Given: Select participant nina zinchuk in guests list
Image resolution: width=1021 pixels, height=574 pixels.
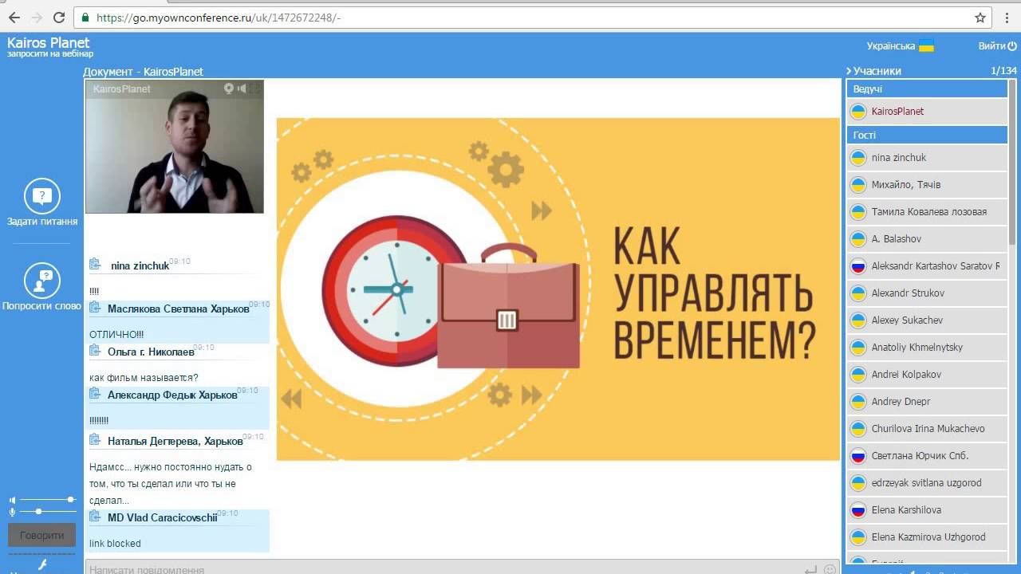Looking at the screenshot, I should click(927, 158).
